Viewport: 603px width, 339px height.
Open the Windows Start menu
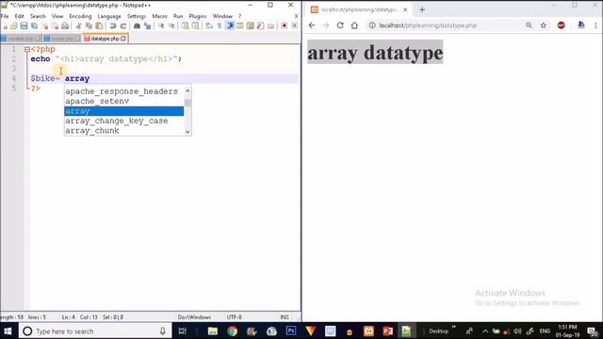tap(8, 331)
